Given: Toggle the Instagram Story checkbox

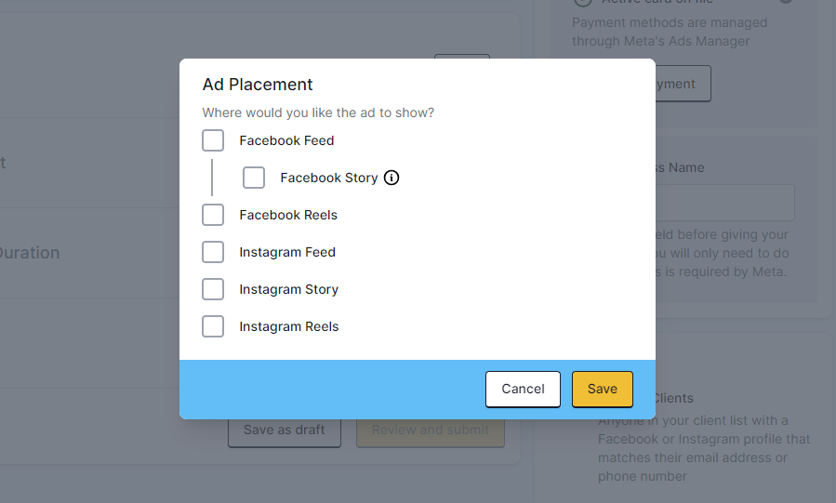Looking at the screenshot, I should click(x=213, y=289).
